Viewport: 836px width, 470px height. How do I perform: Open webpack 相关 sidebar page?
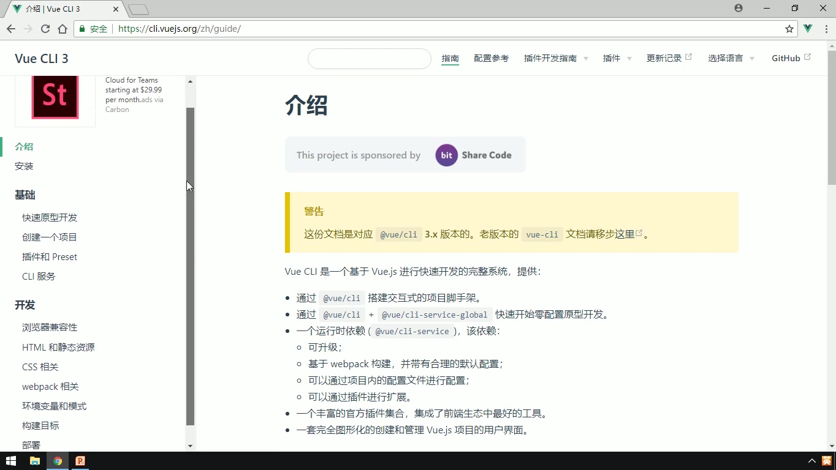[x=50, y=387]
